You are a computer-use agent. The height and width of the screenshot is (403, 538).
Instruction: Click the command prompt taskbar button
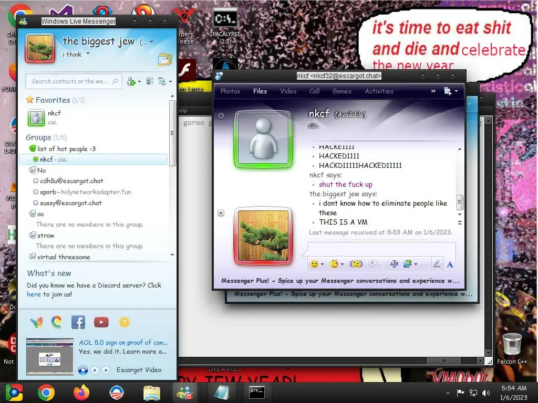[x=256, y=393]
